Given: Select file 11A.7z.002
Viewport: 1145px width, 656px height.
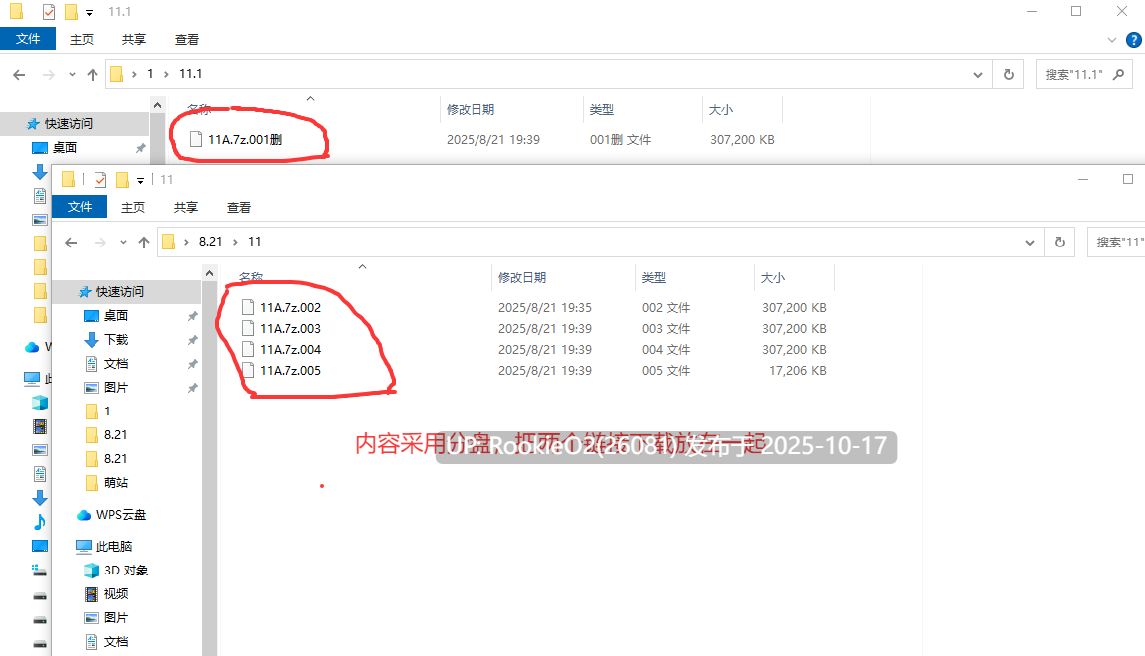Looking at the screenshot, I should 290,308.
